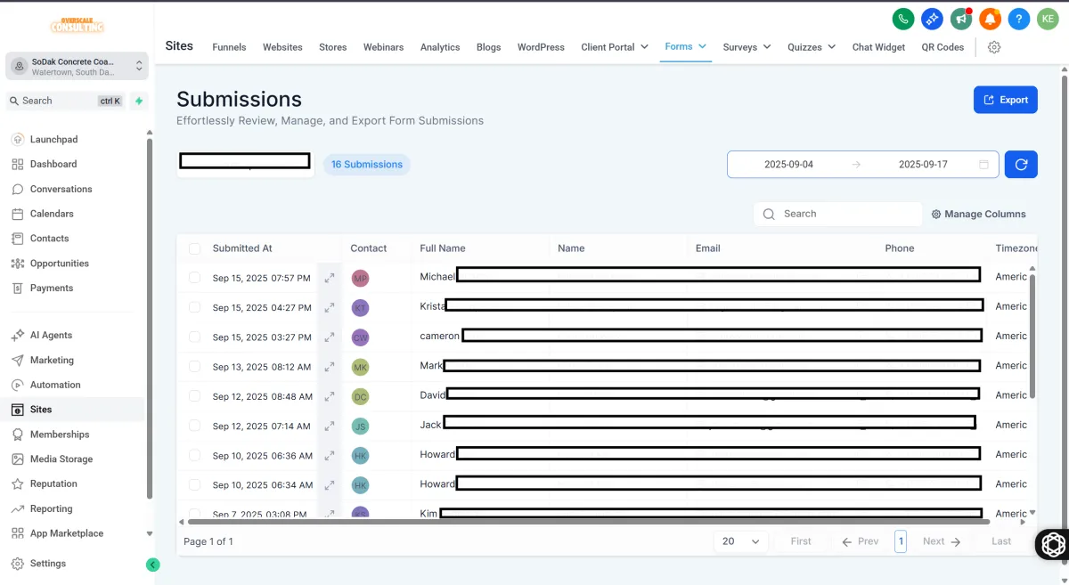Check the Sep 15 07:57 PM row
Screen dimensions: 1069x585
coord(194,278)
